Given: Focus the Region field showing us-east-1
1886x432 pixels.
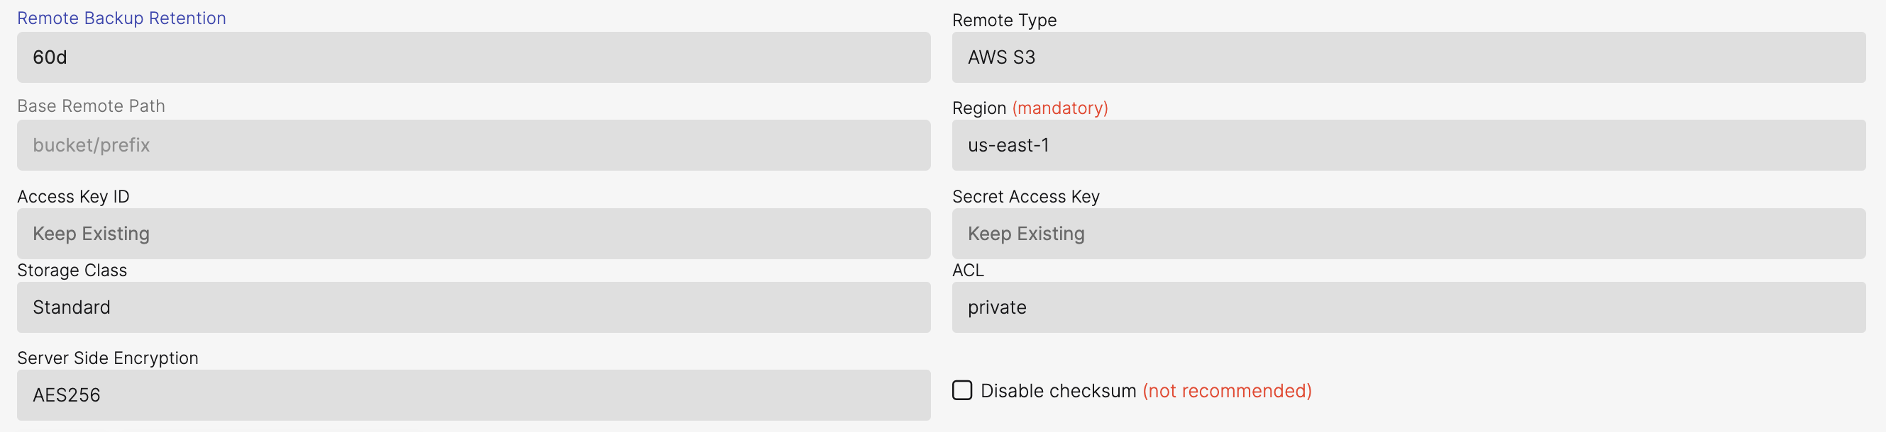Looking at the screenshot, I should coord(1408,145).
